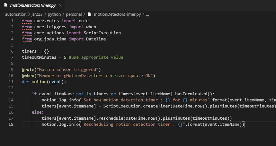Image resolution: width=276 pixels, height=146 pixels.
Task: Click line number 18 in the gutter
Action: 12,124
